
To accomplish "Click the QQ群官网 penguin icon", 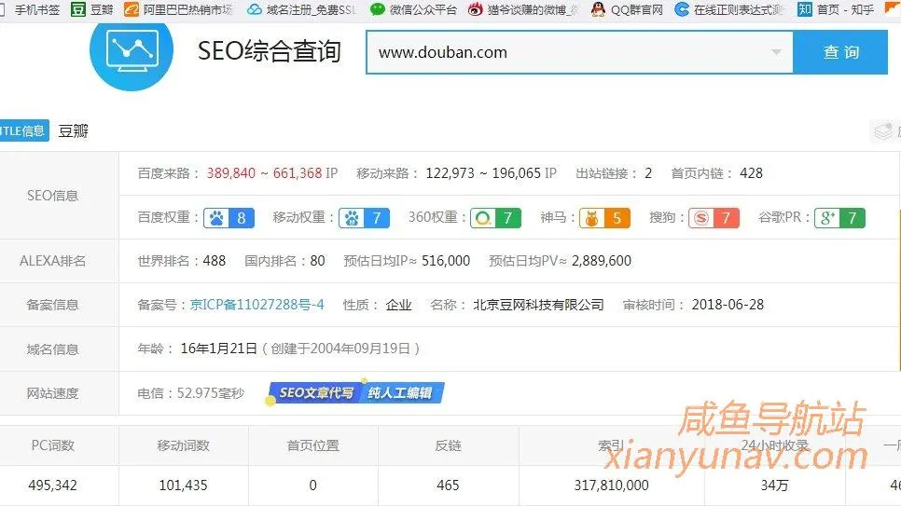I will (598, 9).
